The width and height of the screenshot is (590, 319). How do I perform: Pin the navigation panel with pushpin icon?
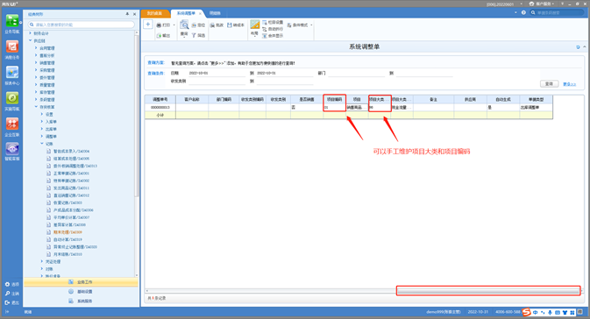point(127,14)
